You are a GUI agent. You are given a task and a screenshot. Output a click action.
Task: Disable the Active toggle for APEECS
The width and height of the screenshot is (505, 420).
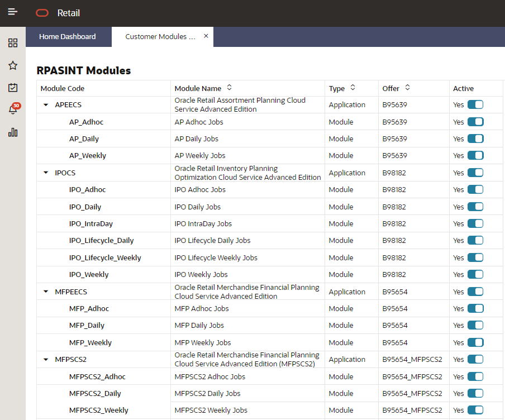(475, 104)
